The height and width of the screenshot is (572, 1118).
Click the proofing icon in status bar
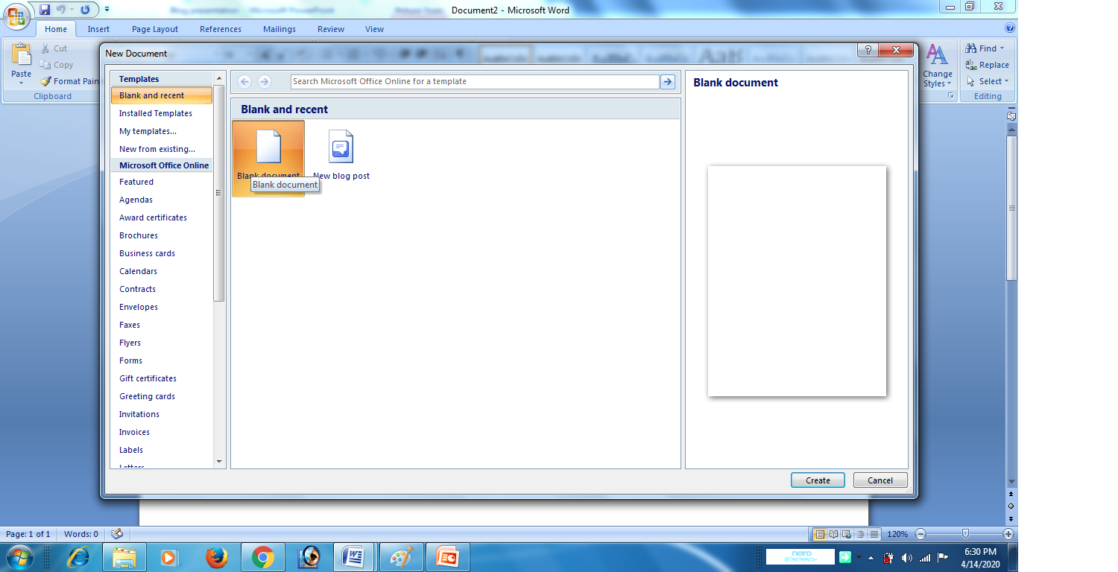coord(116,534)
